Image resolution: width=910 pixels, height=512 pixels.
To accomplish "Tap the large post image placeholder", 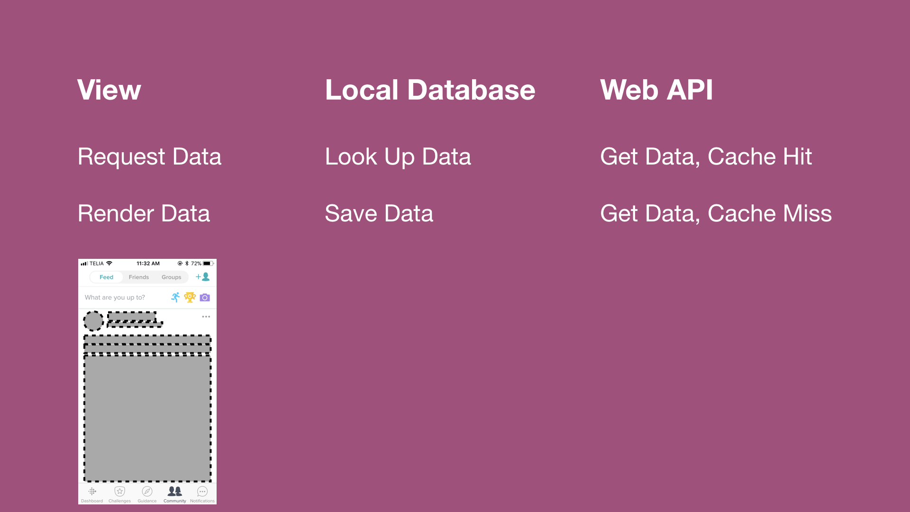I will (147, 418).
